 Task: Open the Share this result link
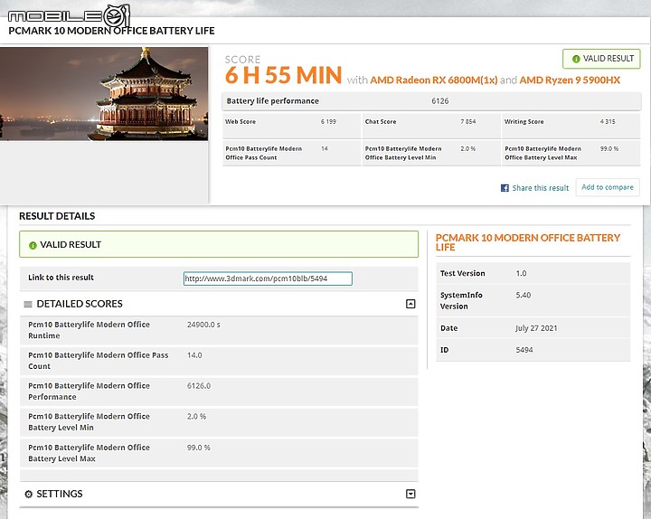pos(540,188)
